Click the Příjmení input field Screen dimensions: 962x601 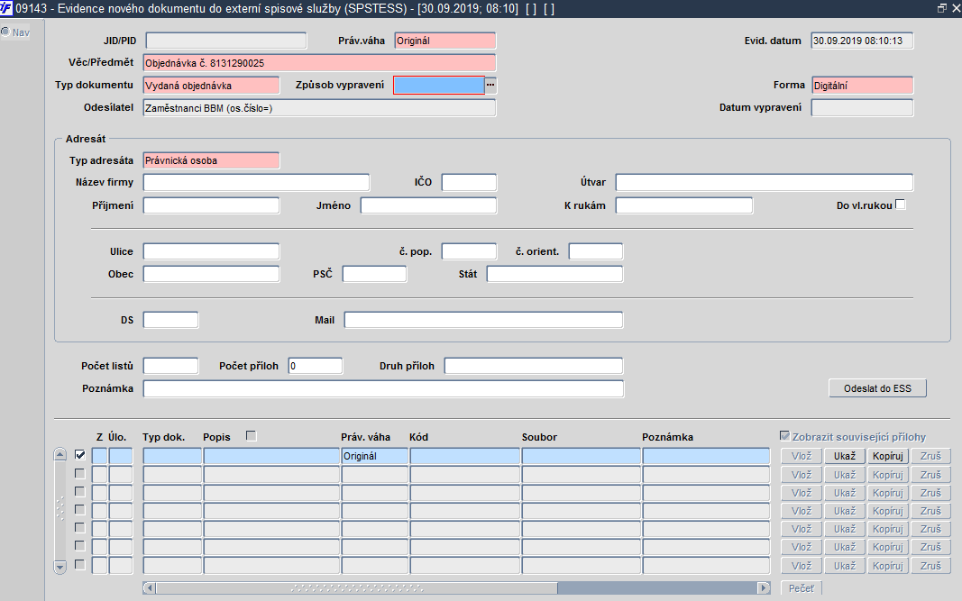click(x=211, y=205)
